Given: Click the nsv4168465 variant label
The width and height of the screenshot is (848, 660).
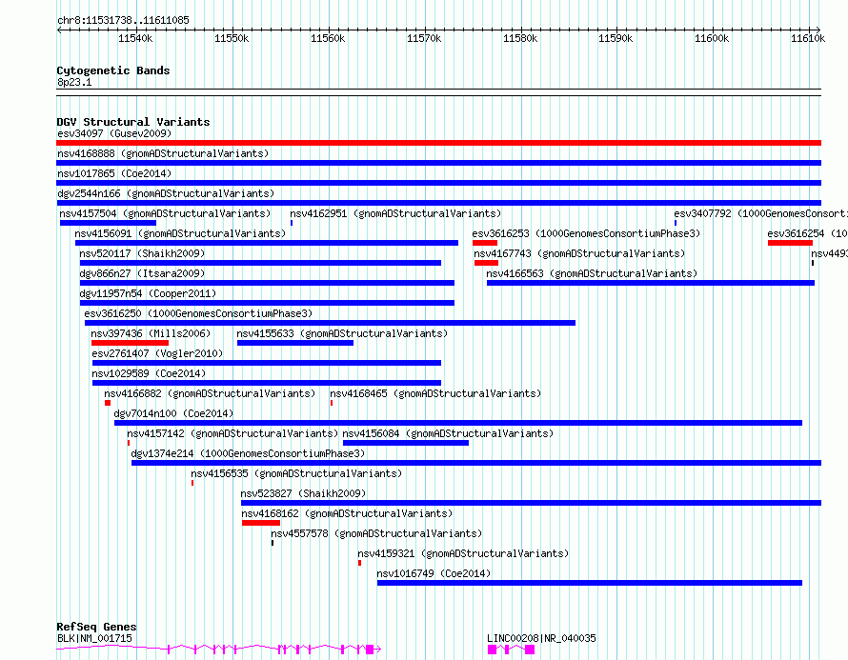Looking at the screenshot, I should [x=435, y=393].
